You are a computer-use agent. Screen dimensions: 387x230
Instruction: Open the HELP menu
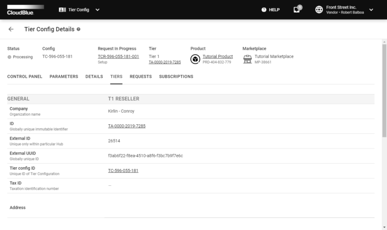271,10
